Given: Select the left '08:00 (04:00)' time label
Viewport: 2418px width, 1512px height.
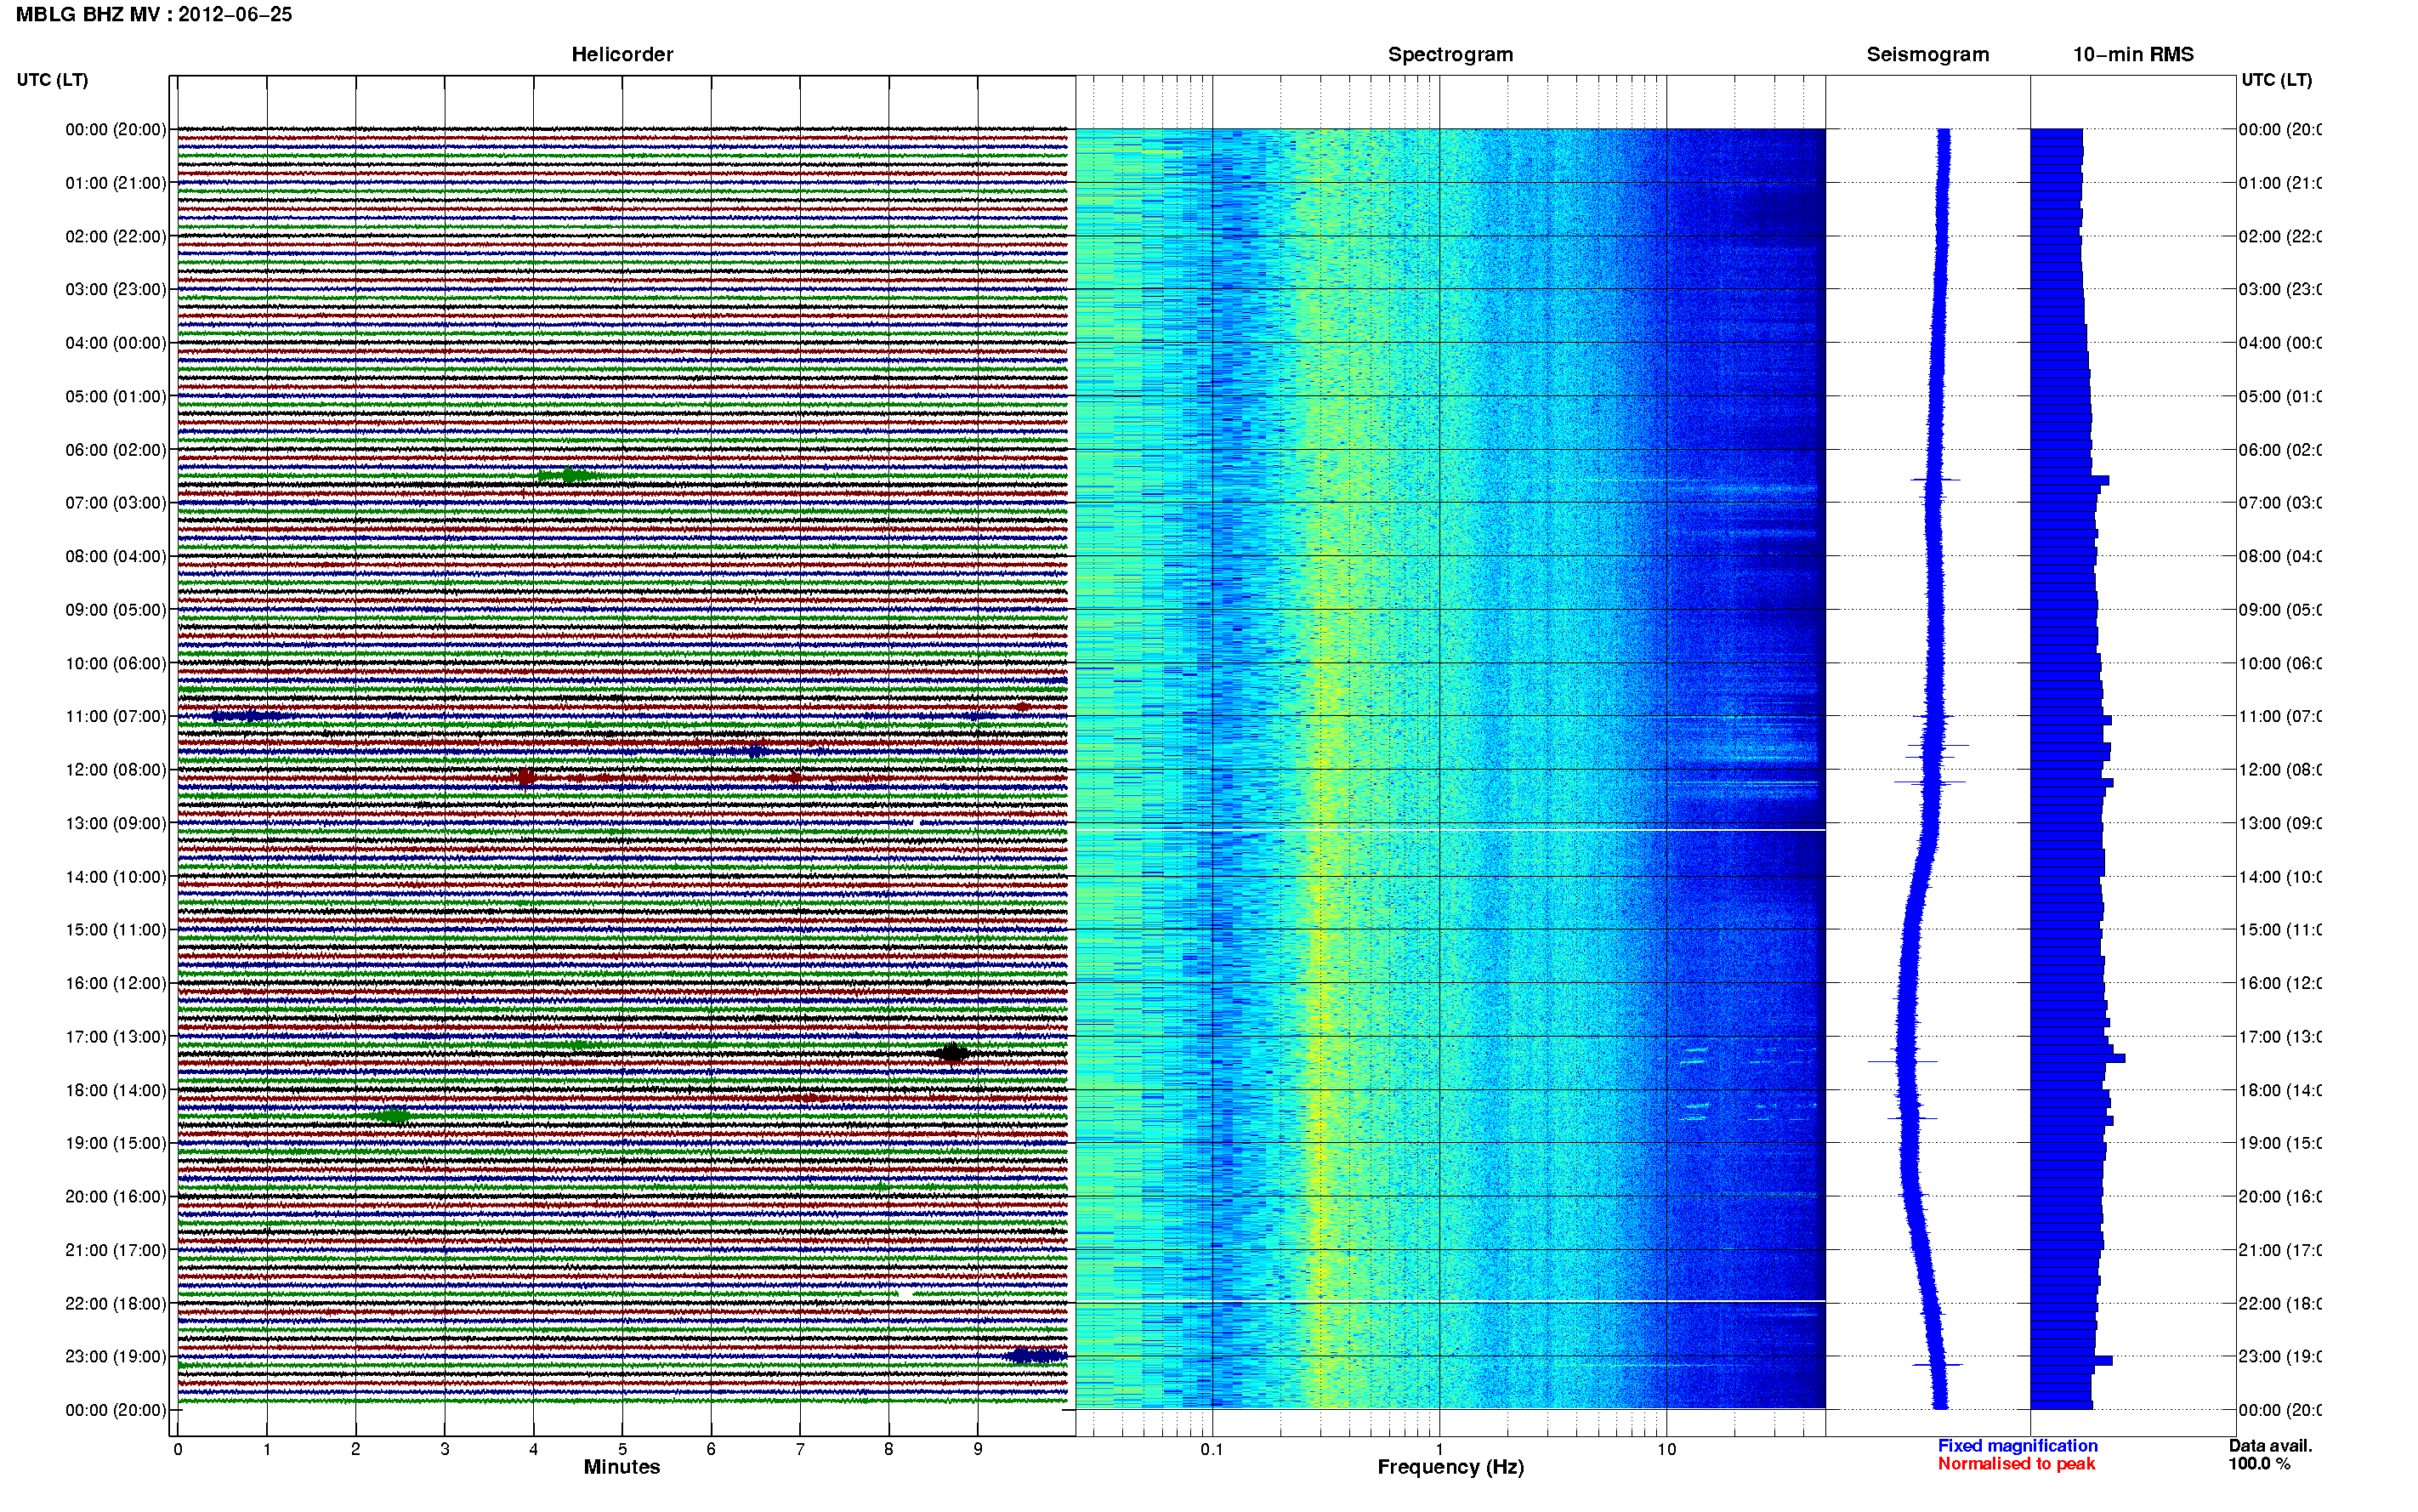Looking at the screenshot, I should [x=116, y=556].
